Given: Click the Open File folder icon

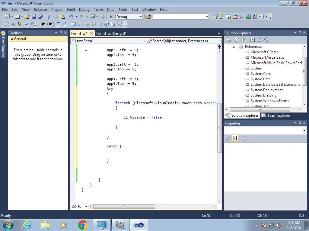Looking at the screenshot, I should tap(27, 17).
